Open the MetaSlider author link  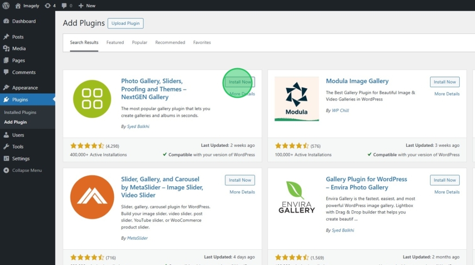click(137, 238)
